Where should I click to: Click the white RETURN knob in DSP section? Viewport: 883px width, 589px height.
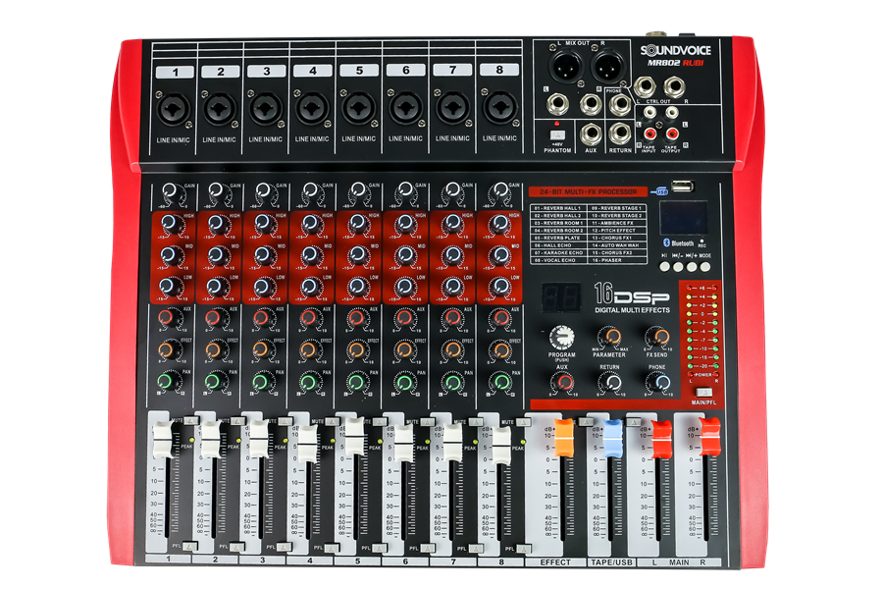point(609,382)
